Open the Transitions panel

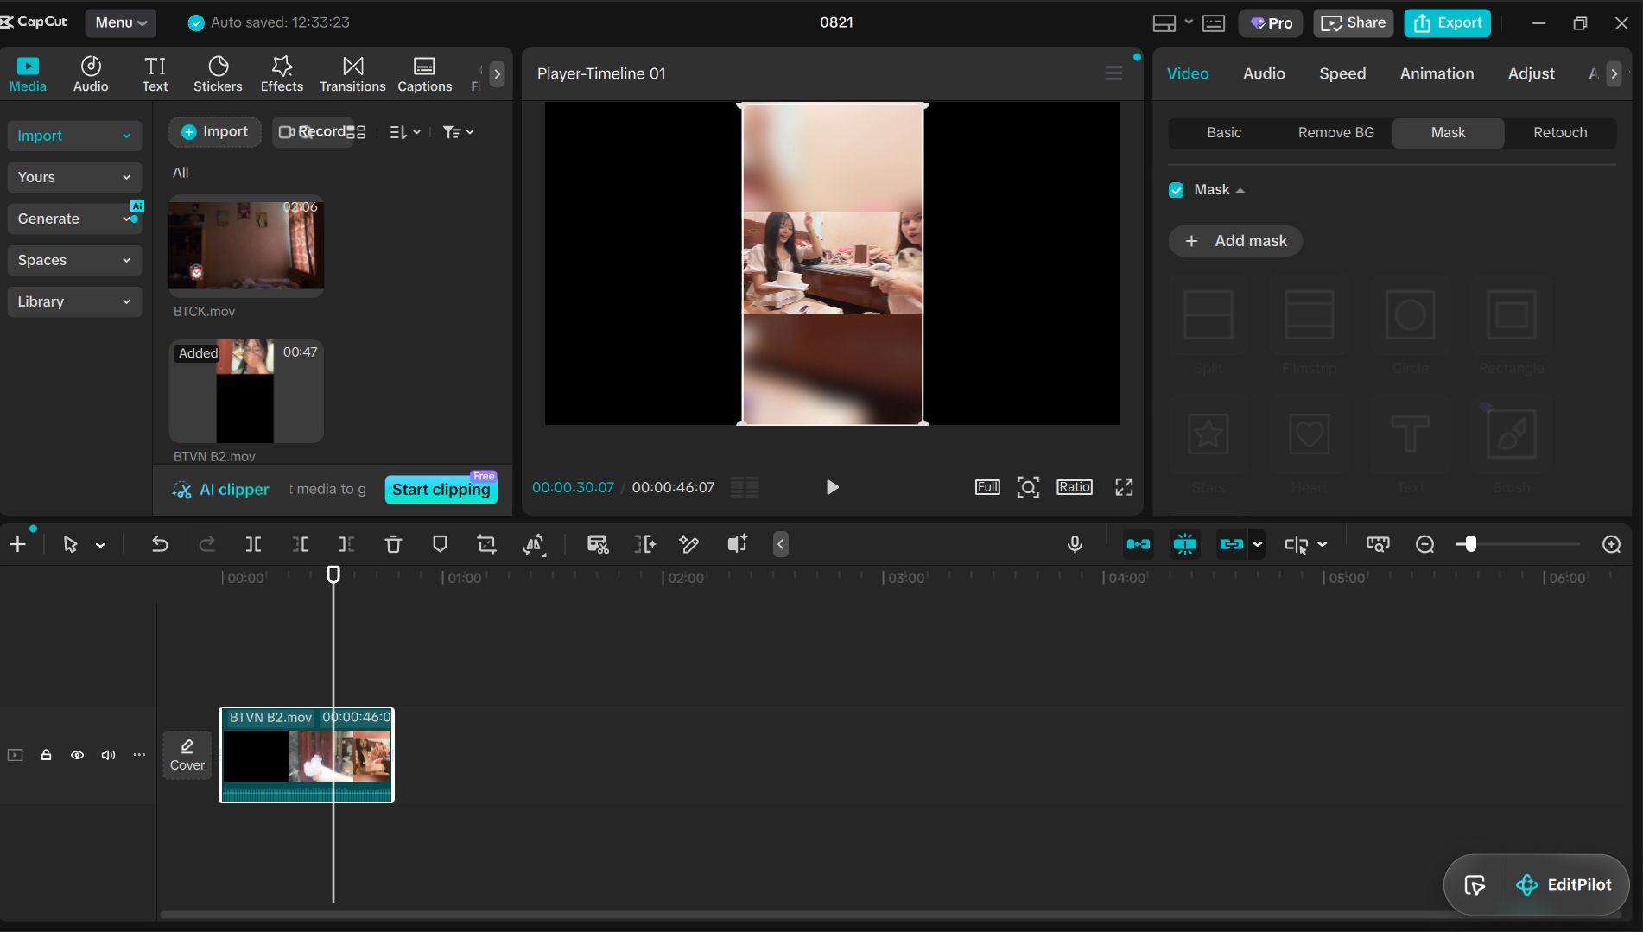pos(352,73)
